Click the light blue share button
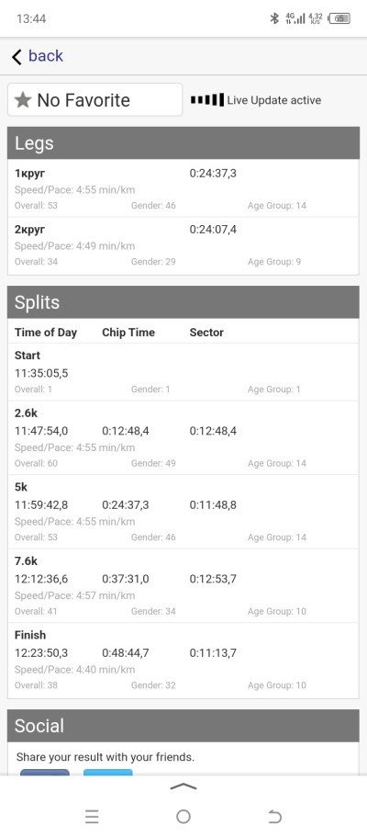 [x=107, y=772]
